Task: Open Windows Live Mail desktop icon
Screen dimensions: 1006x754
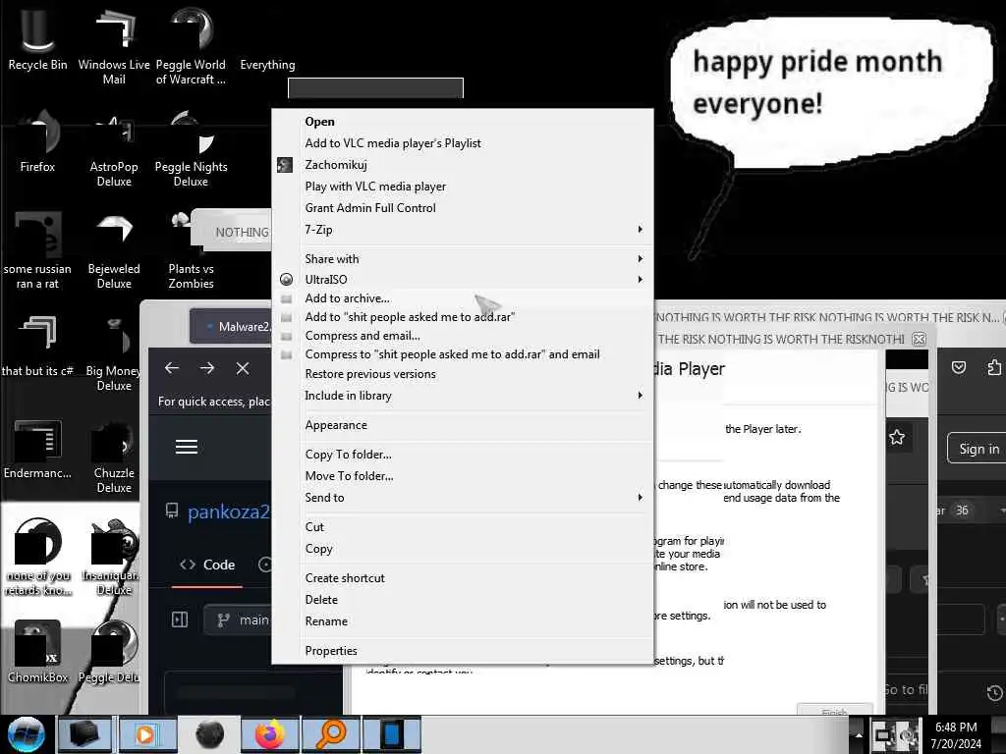Action: pyautogui.click(x=114, y=45)
